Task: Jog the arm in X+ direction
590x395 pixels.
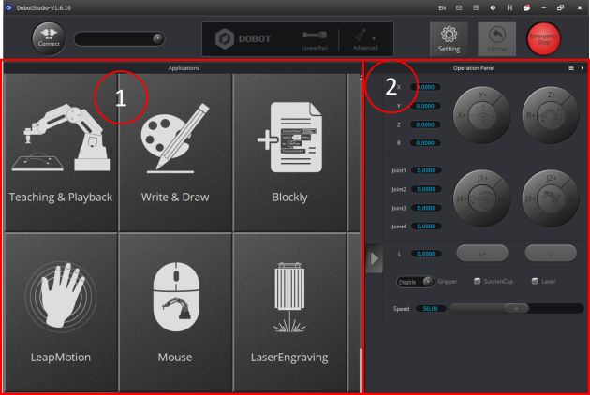Action: click(462, 115)
